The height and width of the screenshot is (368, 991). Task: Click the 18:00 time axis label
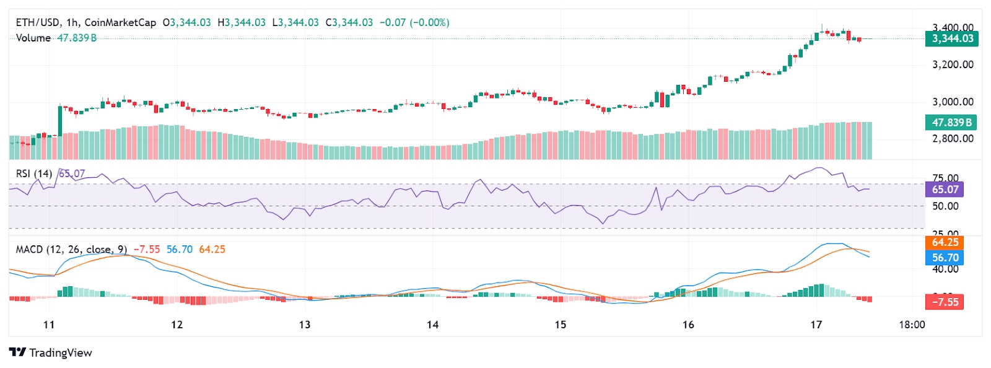tap(912, 325)
